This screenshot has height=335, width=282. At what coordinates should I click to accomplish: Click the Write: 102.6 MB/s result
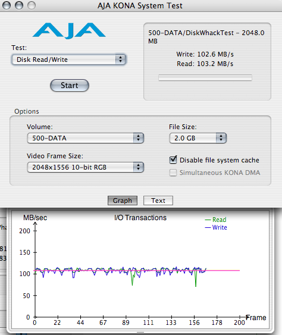pyautogui.click(x=205, y=55)
